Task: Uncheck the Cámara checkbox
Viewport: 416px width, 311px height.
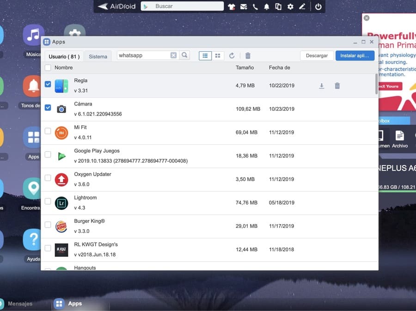Action: coord(48,107)
